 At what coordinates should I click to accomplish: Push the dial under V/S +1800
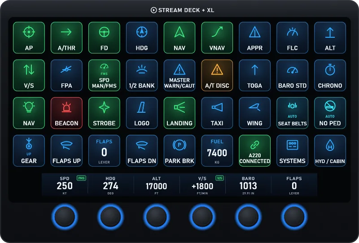tap(202, 217)
